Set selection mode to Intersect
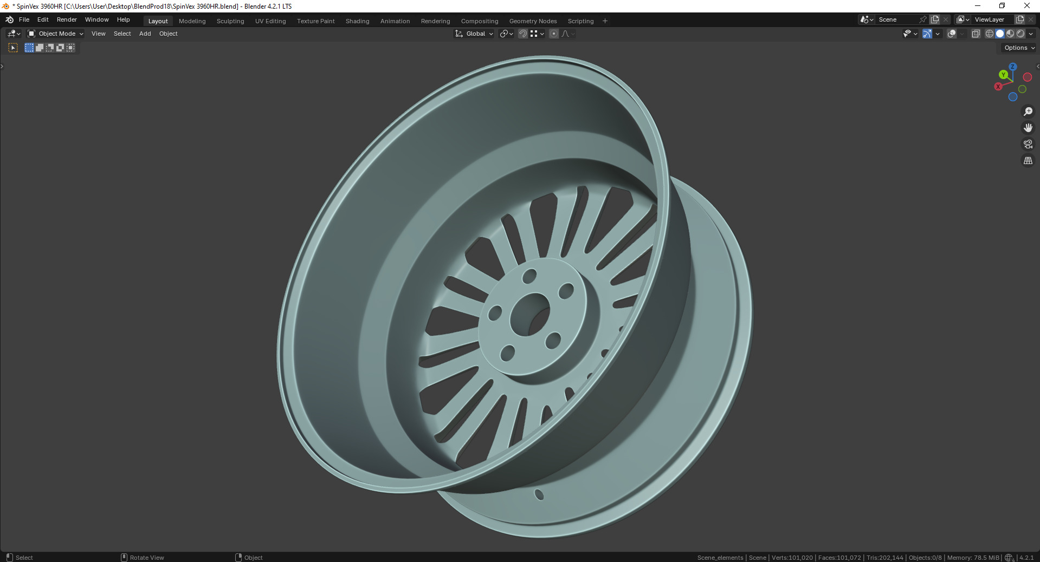The height and width of the screenshot is (562, 1040). [70, 48]
